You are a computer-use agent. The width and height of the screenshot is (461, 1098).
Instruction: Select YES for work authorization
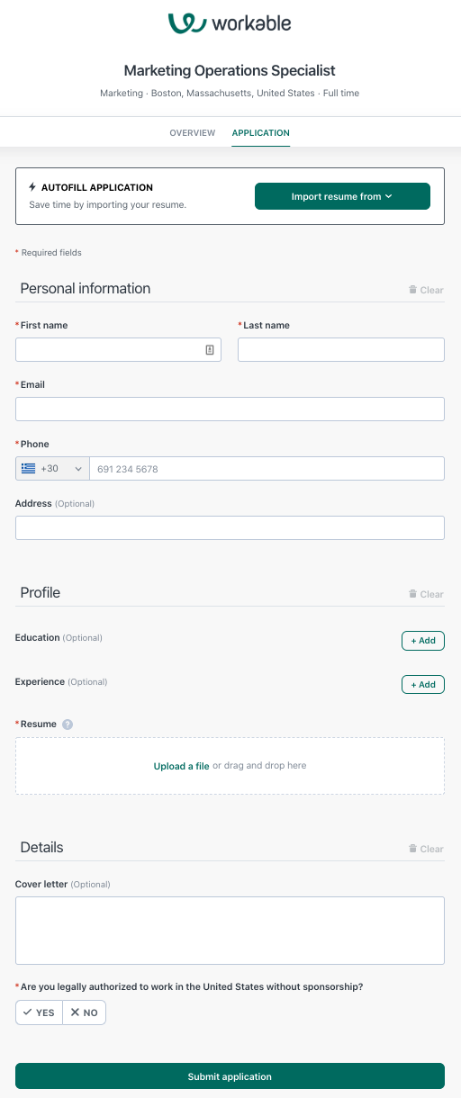39,1012
